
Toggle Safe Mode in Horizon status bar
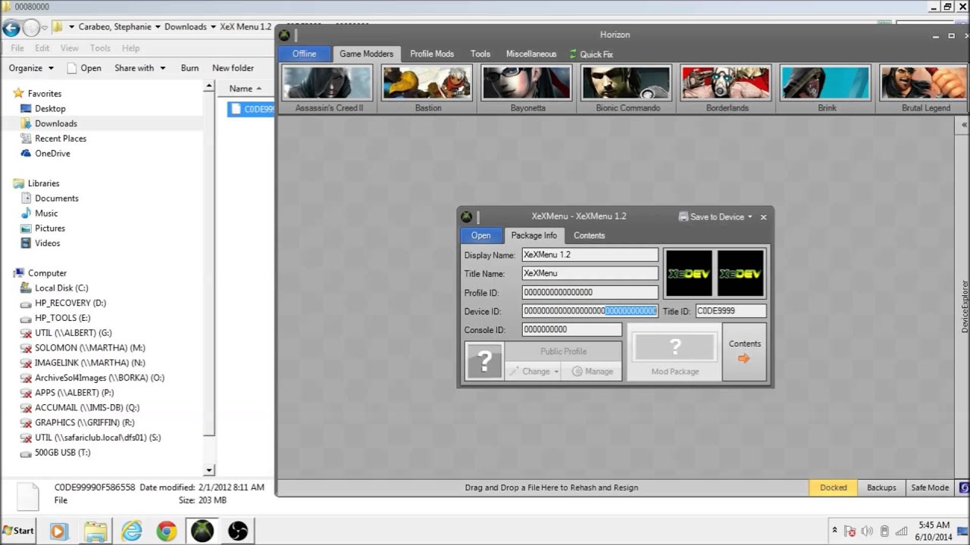point(929,487)
